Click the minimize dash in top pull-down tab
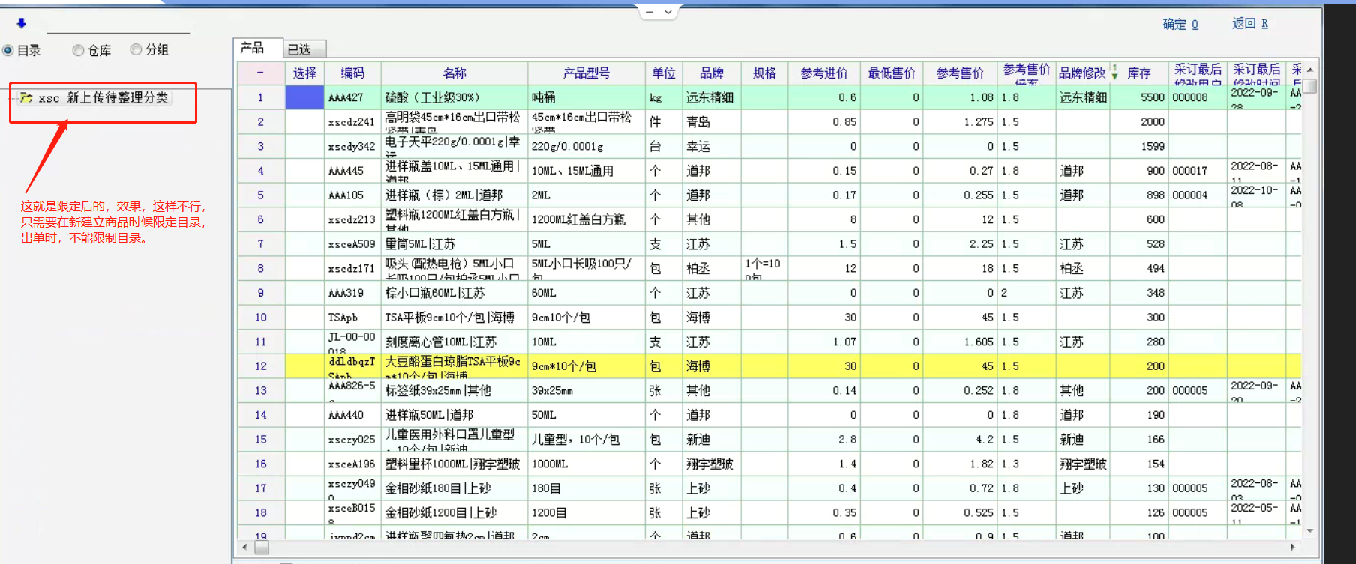Viewport: 1356px width, 564px height. 649,12
